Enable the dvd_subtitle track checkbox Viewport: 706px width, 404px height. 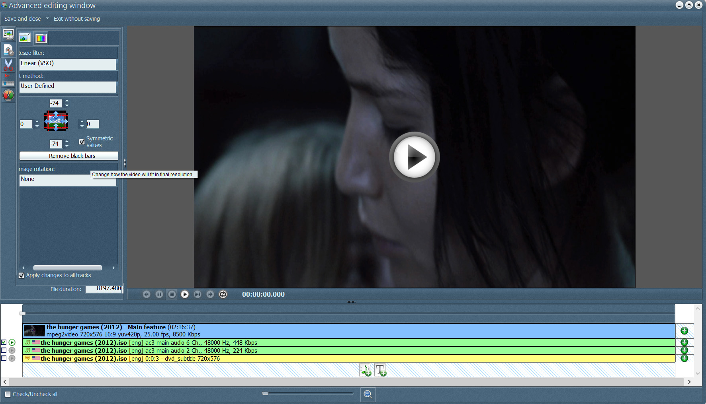[4, 358]
